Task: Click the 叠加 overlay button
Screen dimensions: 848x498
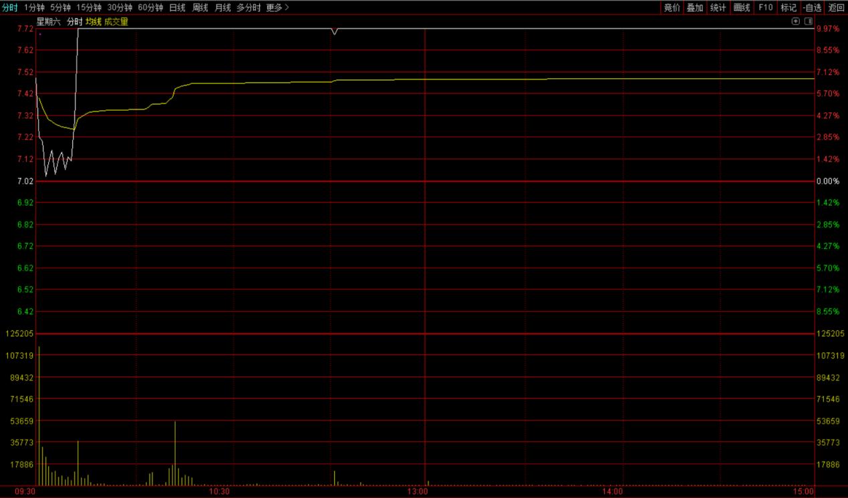Action: click(x=695, y=7)
